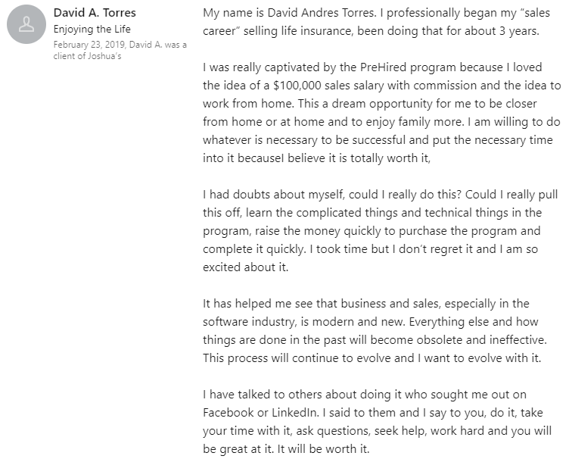The image size is (569, 459).
Task: Click the "Enjoying the Life" headline
Action: (x=92, y=30)
